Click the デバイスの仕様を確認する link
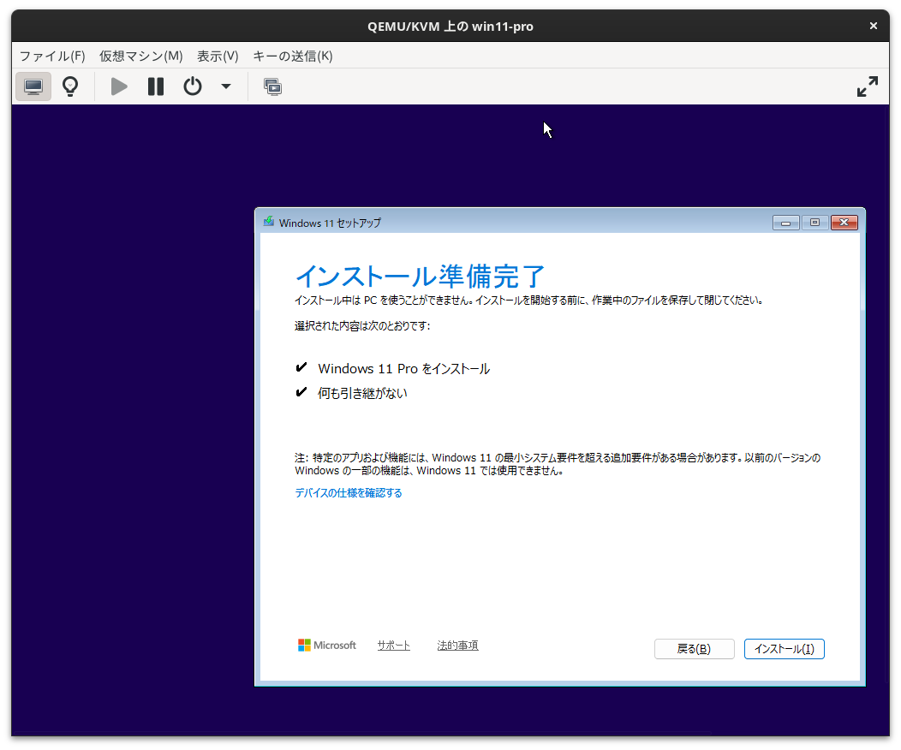The image size is (901, 750). [348, 492]
